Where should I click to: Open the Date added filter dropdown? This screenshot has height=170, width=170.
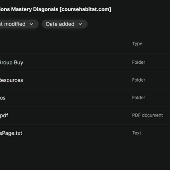coord(65,24)
